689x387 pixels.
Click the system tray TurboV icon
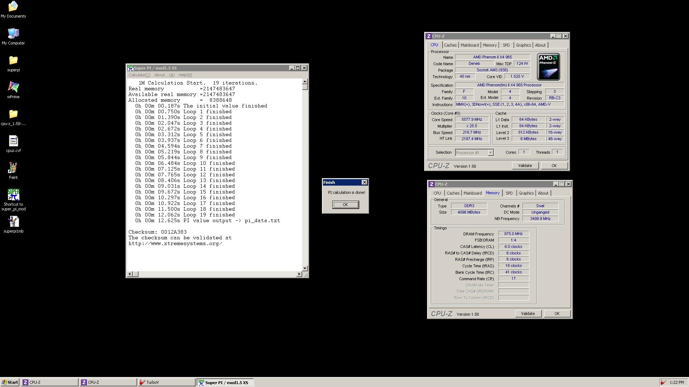pos(664,382)
